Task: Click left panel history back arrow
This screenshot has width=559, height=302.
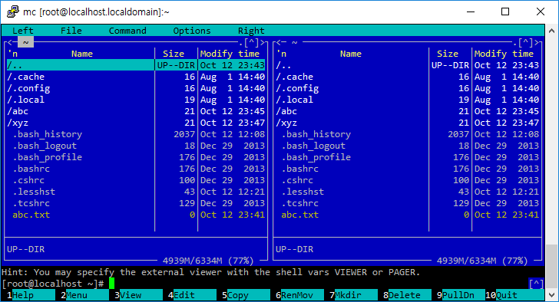Action: (x=10, y=43)
